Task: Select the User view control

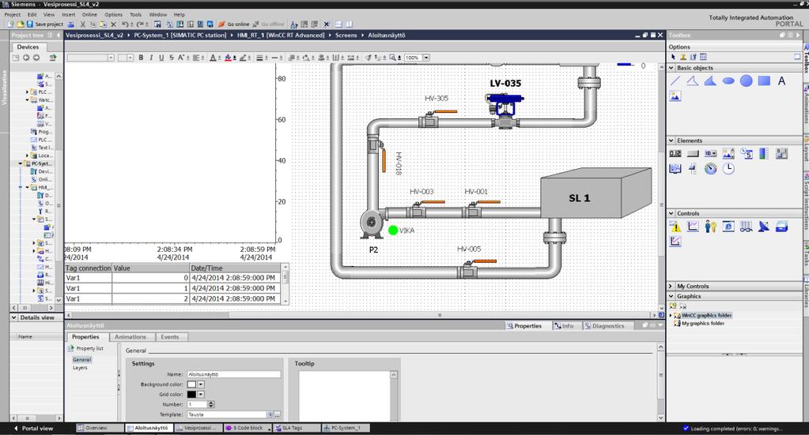Action: (x=710, y=226)
